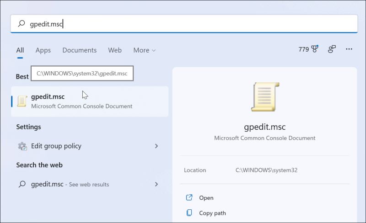Screen dimensions: 366x223
Task: Click the large scroll icon in preview pane
Action: (265, 97)
